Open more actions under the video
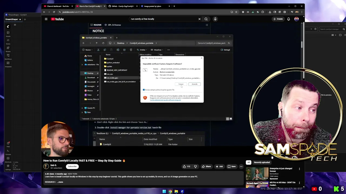The image size is (346, 194). point(241,167)
